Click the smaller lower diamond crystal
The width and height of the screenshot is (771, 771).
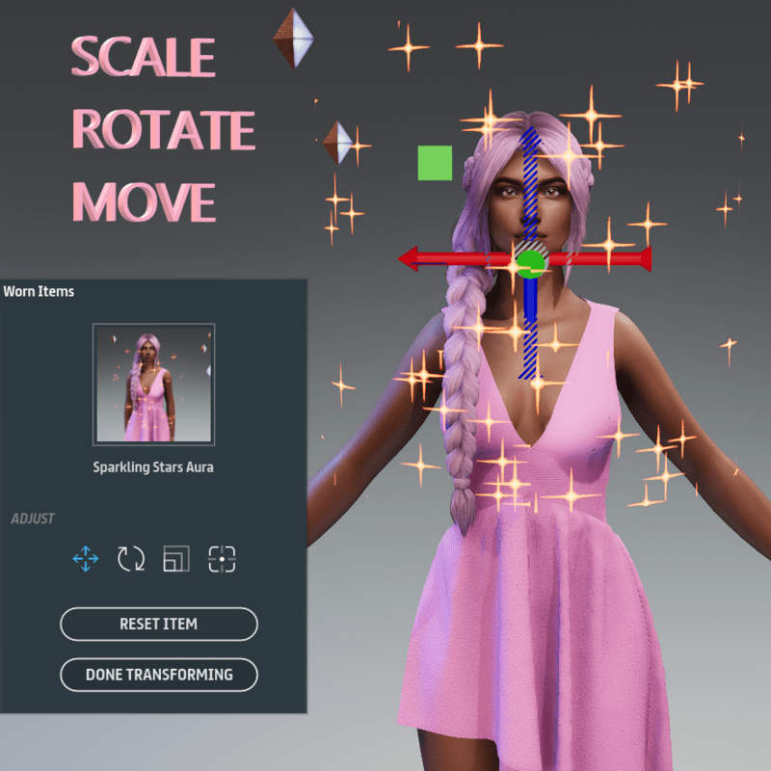[337, 142]
